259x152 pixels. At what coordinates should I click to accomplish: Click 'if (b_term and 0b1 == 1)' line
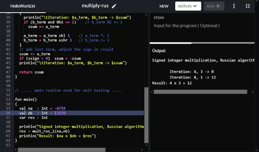pos(50,22)
